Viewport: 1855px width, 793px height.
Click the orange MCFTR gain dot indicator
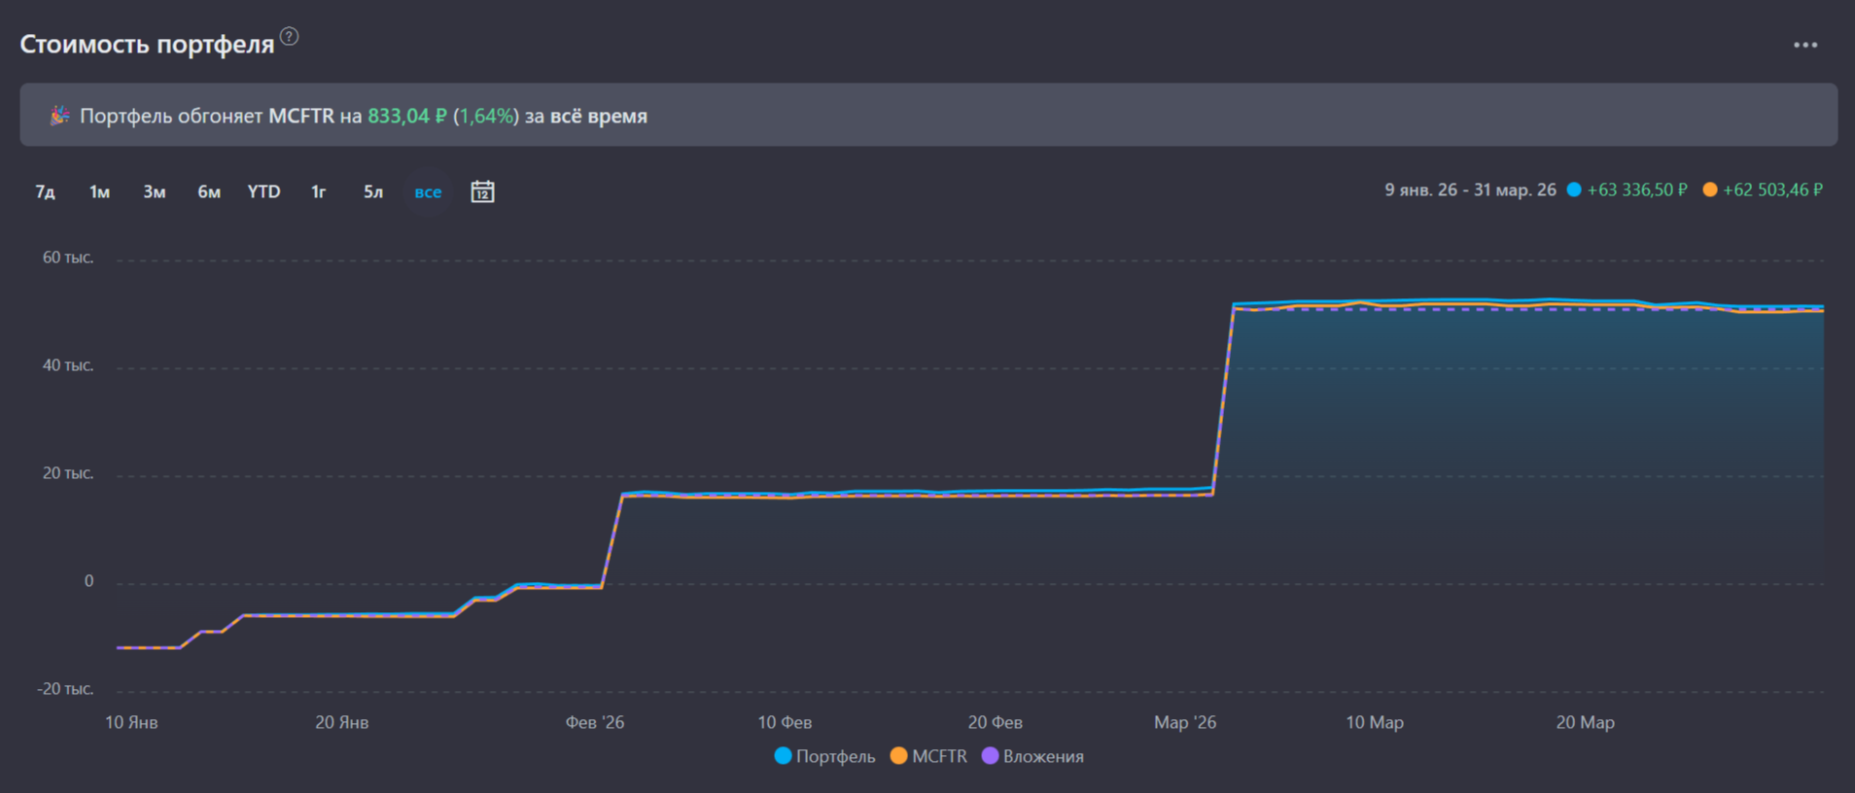pyautogui.click(x=1709, y=190)
